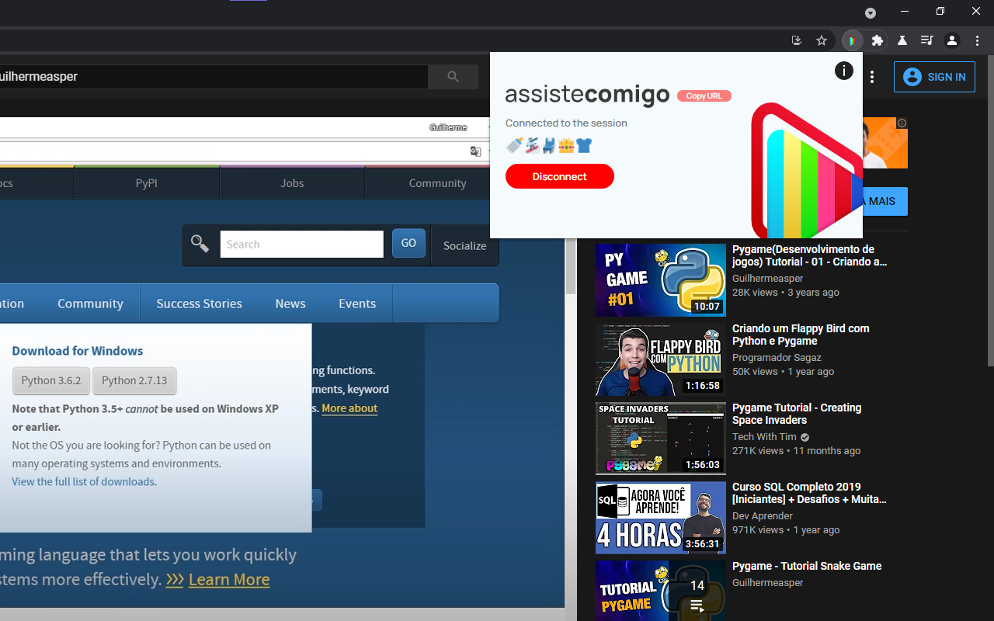Open Criando um Flappy Bird video title
The image size is (994, 621).
(x=801, y=335)
